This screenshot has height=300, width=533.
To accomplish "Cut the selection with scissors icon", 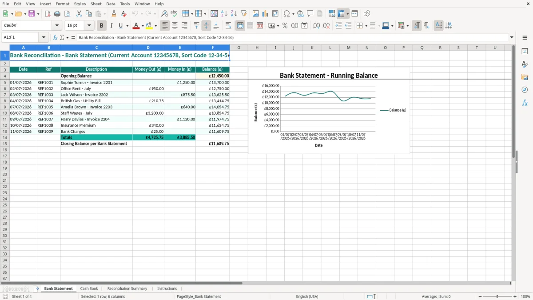I will 79,14.
